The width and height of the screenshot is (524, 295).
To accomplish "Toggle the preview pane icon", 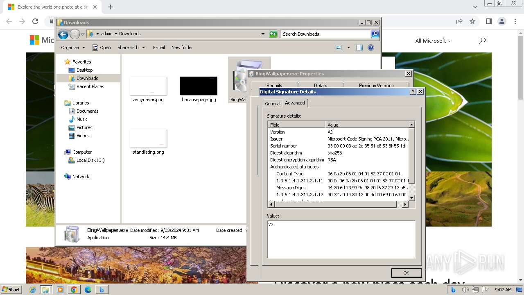I will point(359,48).
